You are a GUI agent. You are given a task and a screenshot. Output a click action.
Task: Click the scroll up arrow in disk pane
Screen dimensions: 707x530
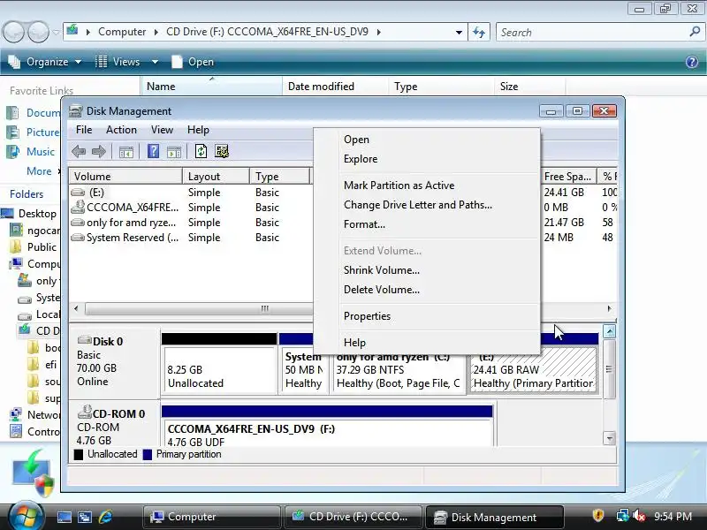click(609, 332)
